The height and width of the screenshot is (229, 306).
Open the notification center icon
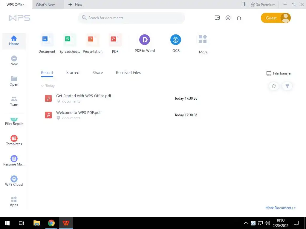click(296, 223)
